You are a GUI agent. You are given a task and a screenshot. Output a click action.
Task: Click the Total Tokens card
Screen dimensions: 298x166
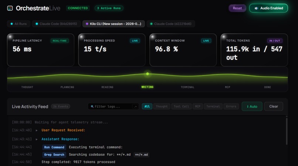(254, 50)
